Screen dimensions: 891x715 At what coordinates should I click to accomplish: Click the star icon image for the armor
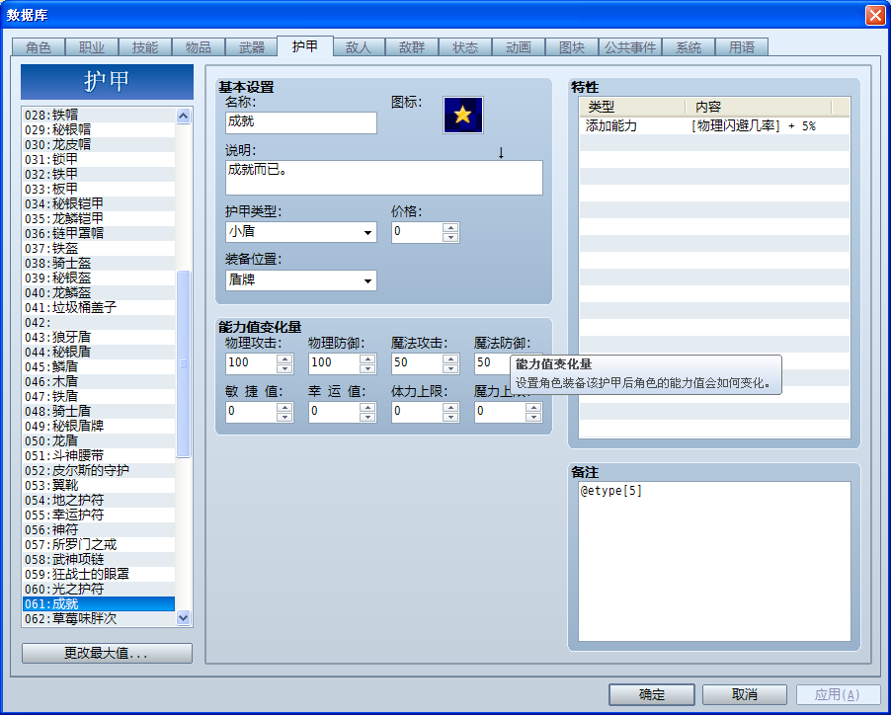click(x=462, y=115)
